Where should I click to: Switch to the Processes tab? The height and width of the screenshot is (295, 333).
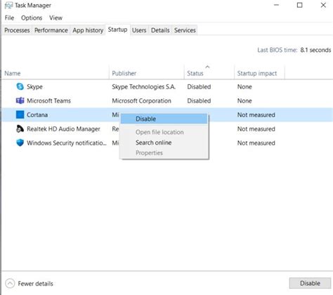(17, 30)
